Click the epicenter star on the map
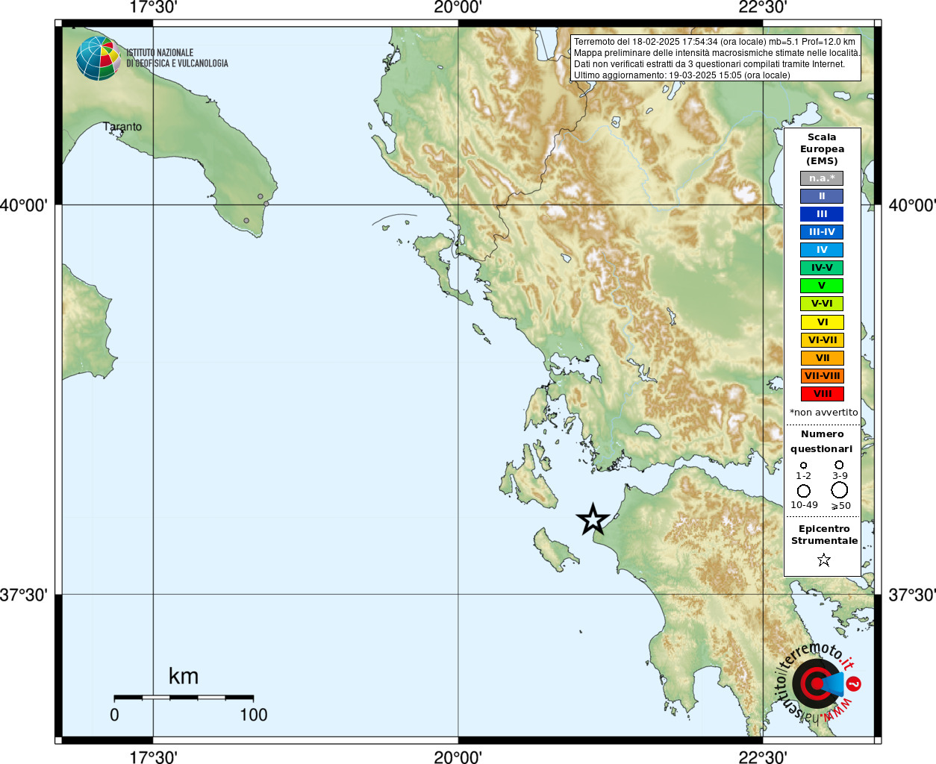 [593, 519]
